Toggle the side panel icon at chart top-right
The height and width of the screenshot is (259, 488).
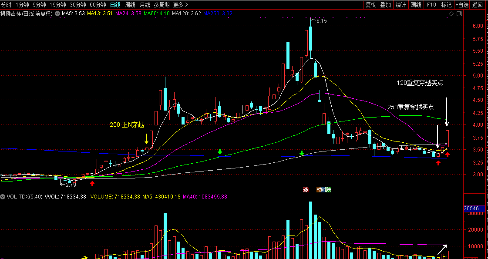coord(459,14)
